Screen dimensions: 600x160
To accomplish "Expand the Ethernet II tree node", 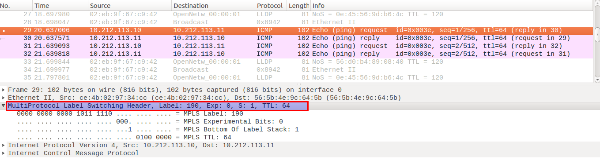I will pos(4,98).
